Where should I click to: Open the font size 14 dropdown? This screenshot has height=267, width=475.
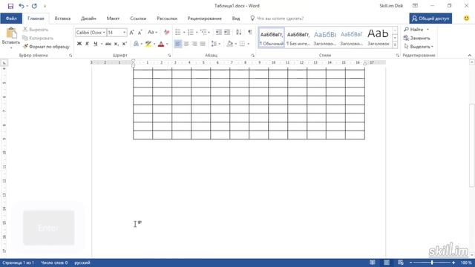point(124,33)
